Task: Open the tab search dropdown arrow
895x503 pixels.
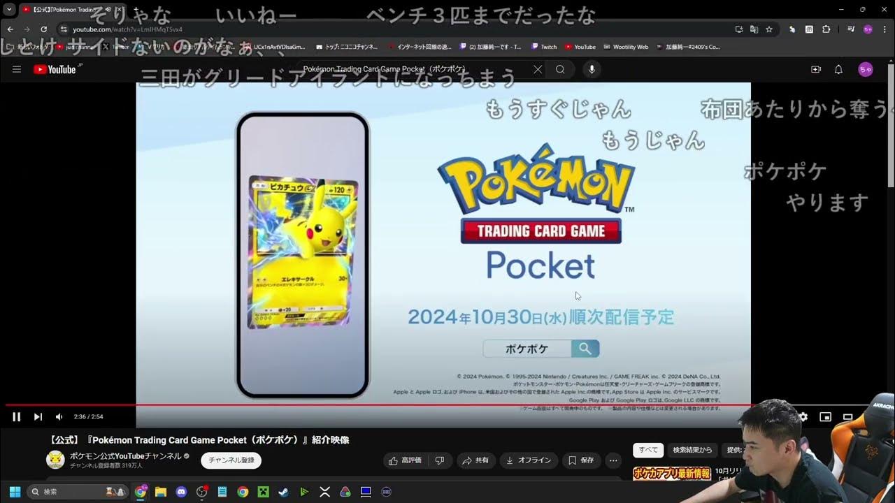Action: click(x=9, y=10)
